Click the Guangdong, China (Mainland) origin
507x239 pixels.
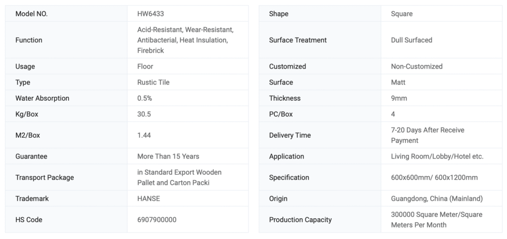[437, 199]
